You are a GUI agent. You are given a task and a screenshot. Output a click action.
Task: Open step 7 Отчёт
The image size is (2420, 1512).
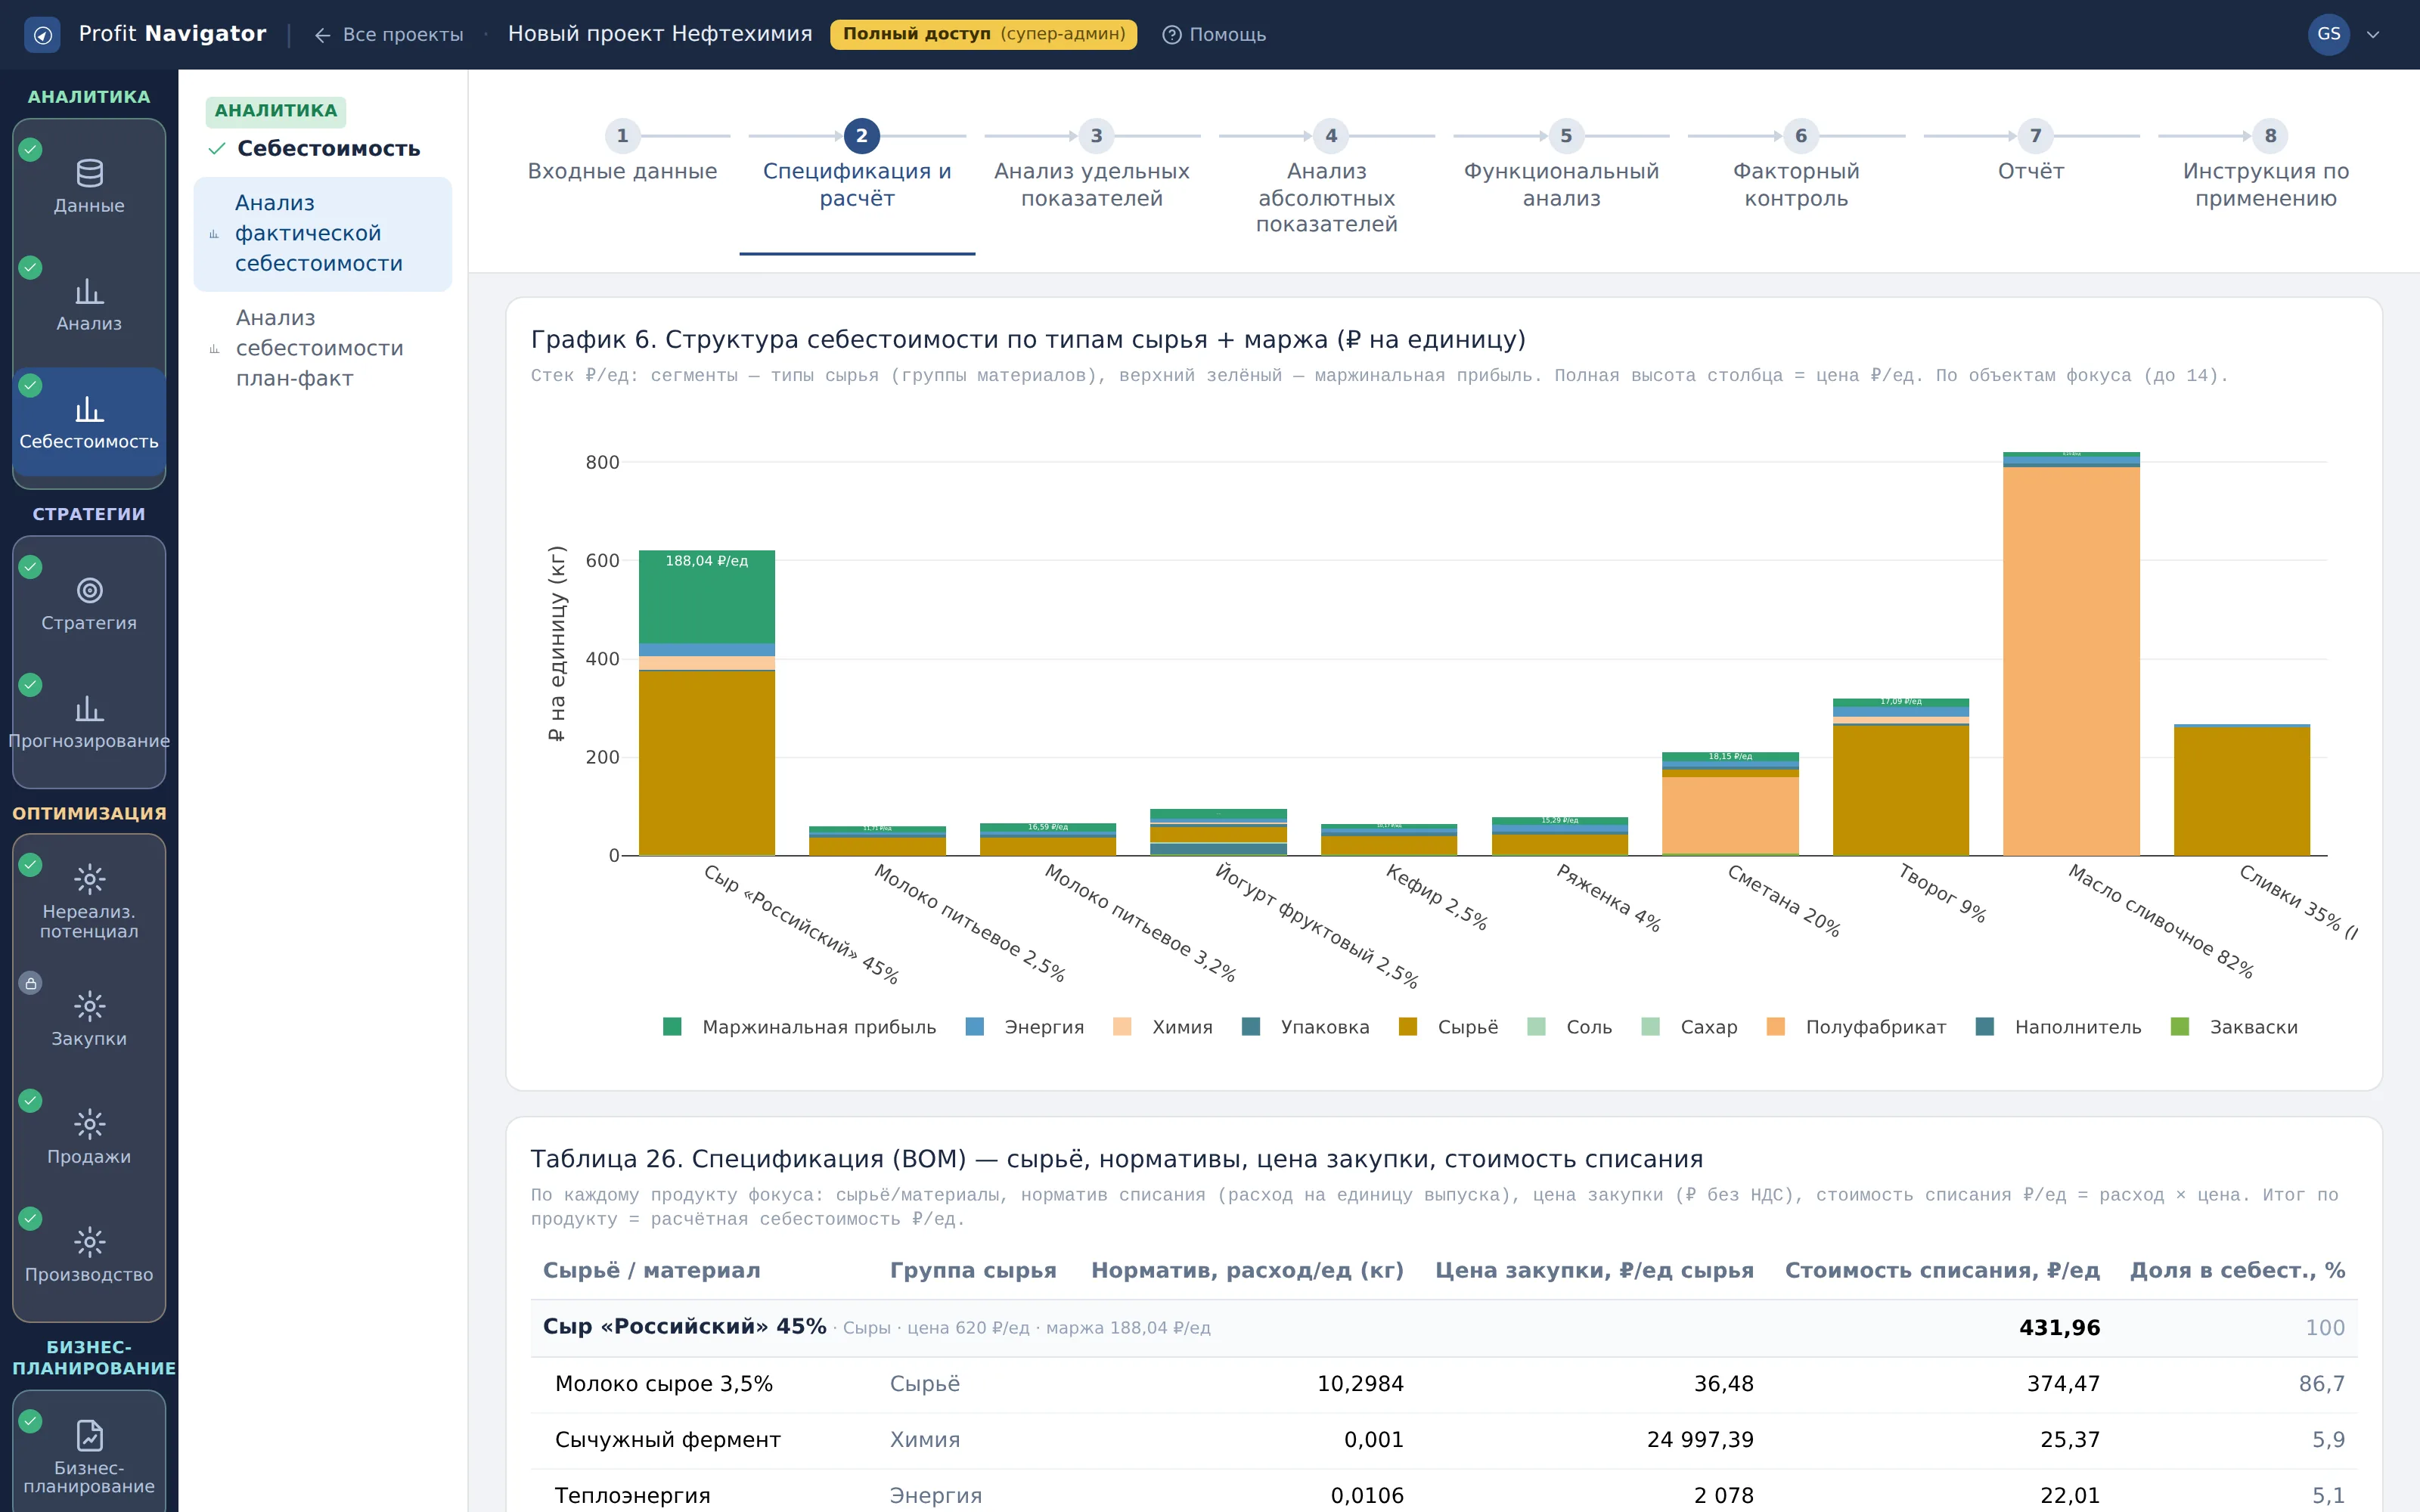(x=2031, y=153)
